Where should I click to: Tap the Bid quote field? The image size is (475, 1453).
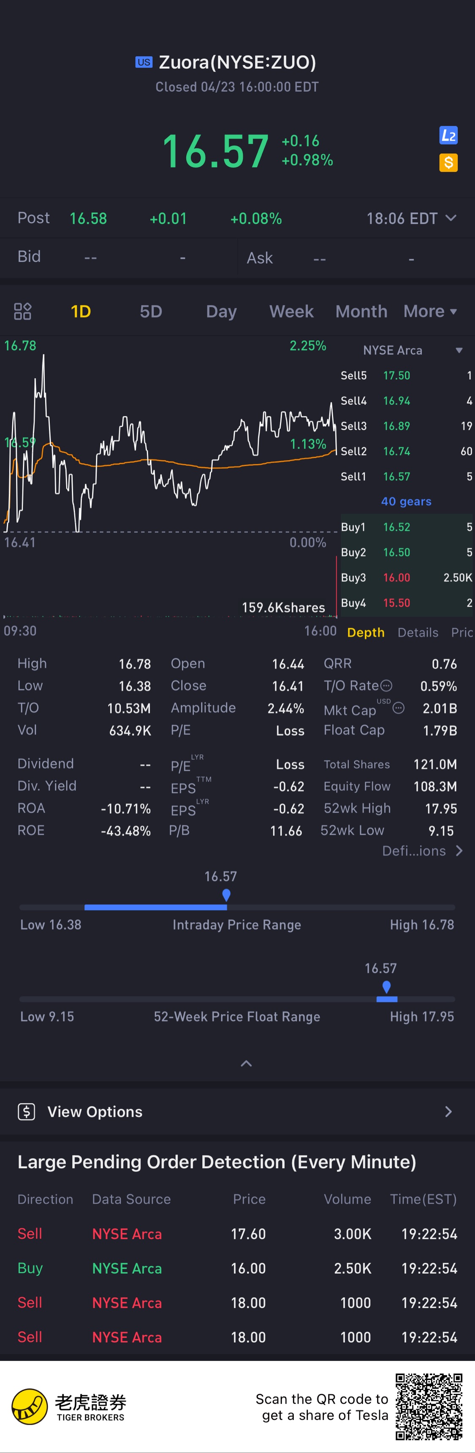point(118,257)
